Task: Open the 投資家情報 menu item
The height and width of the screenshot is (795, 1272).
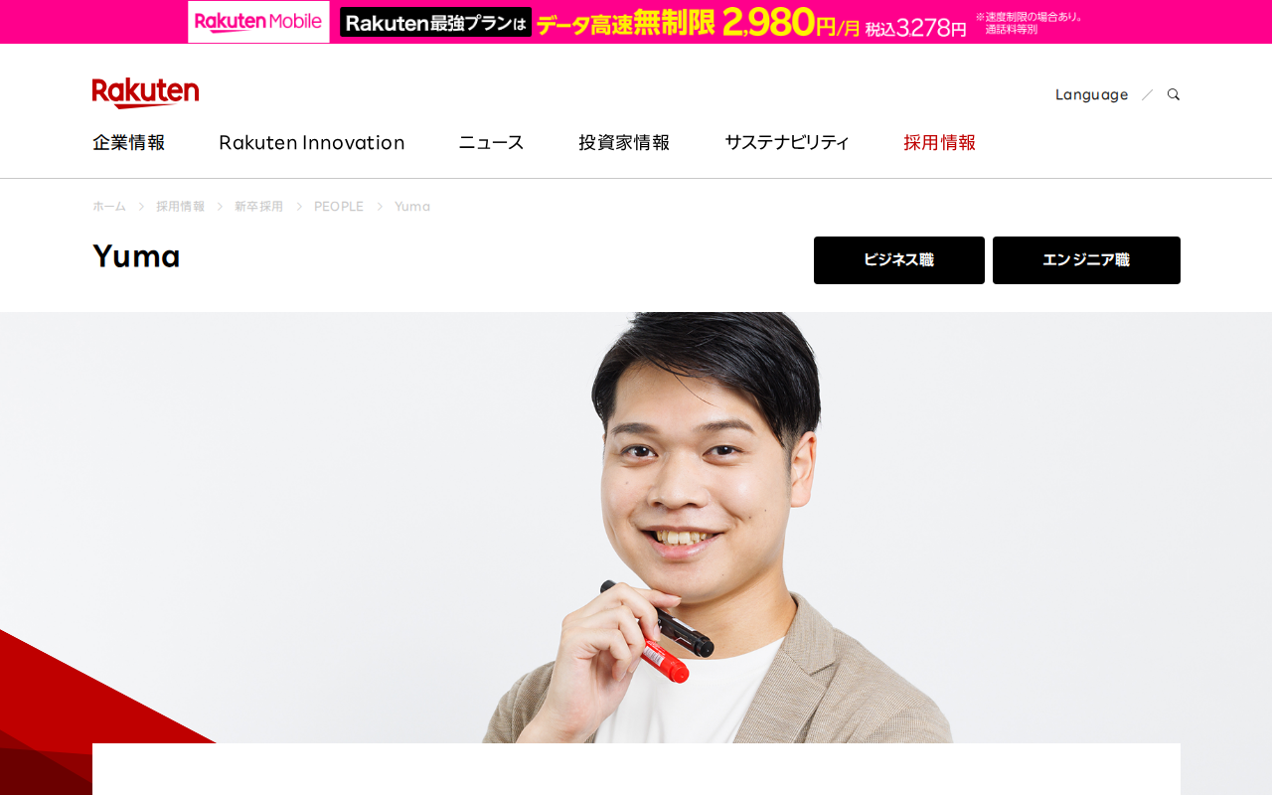Action: 624,142
